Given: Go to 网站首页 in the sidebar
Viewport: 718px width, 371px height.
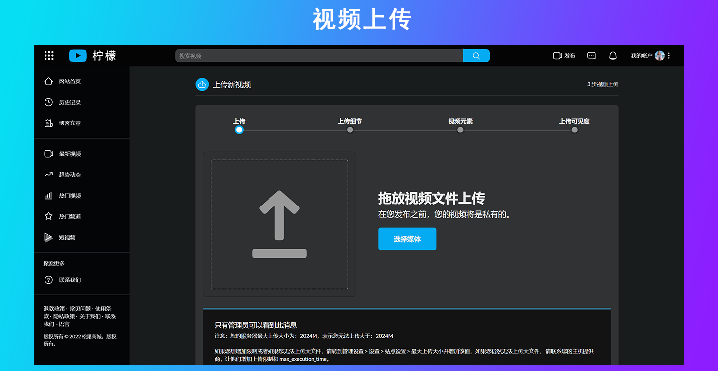Looking at the screenshot, I should click(x=69, y=82).
